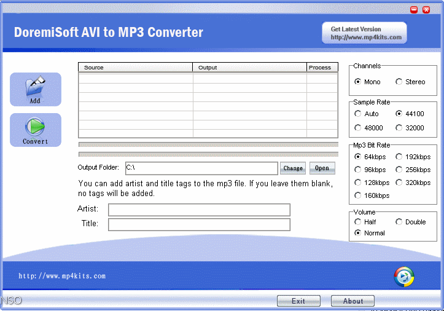The image size is (444, 311).
Task: Click the Add files folder icon
Action: click(35, 88)
